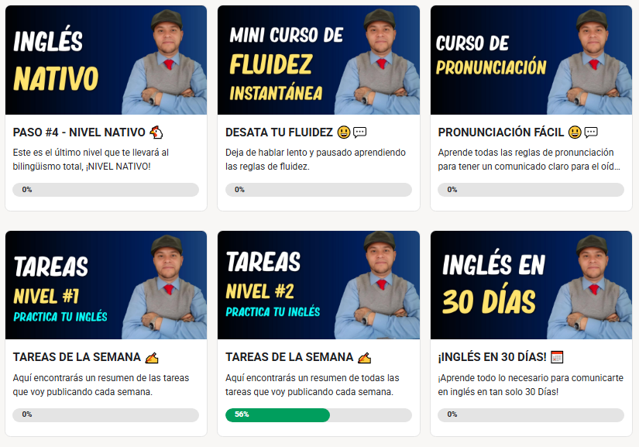Open the Mini Curso de Fluidez Instantánea thumbnail
The width and height of the screenshot is (639, 447).
point(318,60)
